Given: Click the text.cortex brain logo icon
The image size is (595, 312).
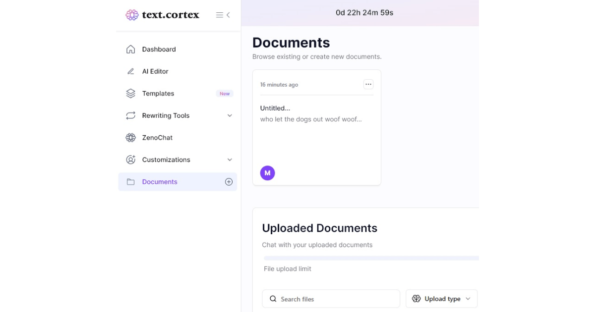Looking at the screenshot, I should (x=132, y=15).
